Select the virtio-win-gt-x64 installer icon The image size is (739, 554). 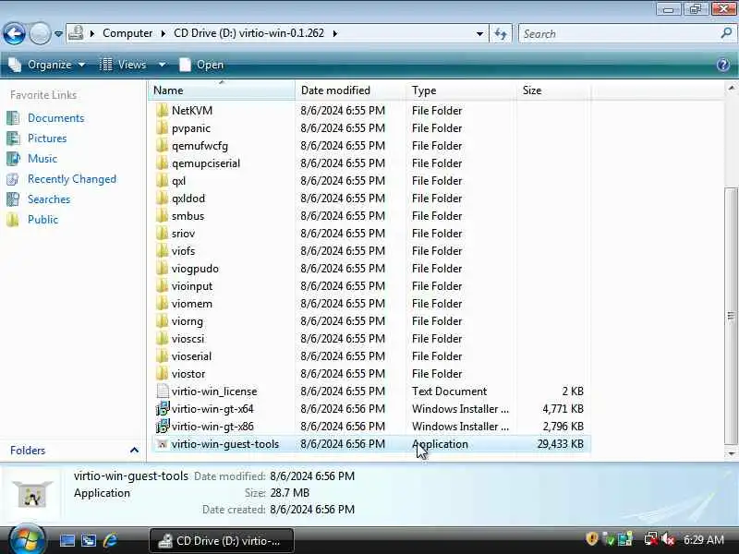(163, 409)
